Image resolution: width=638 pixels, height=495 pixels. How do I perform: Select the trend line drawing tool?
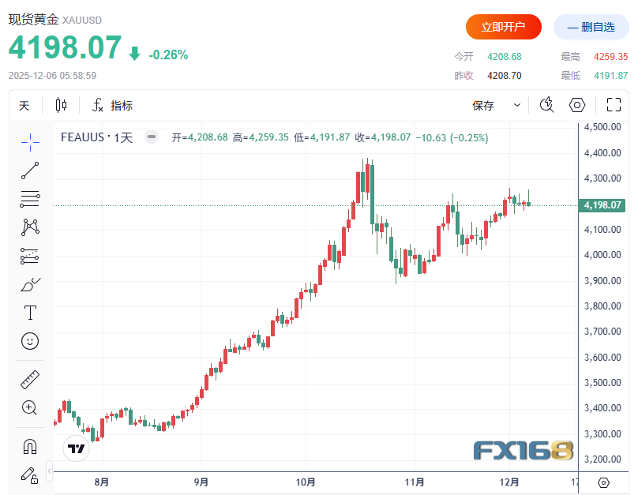click(x=30, y=170)
